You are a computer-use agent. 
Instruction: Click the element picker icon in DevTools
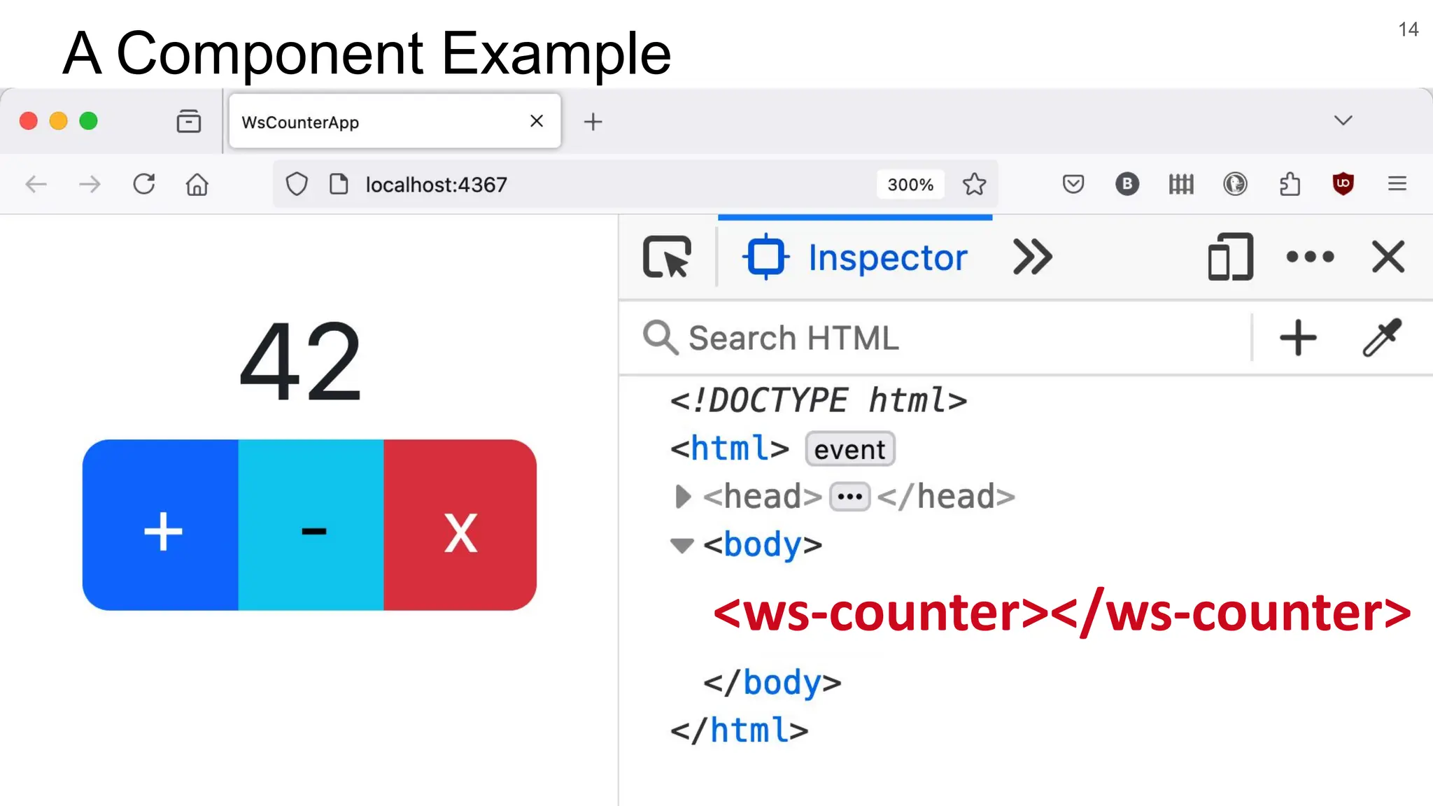(x=667, y=257)
